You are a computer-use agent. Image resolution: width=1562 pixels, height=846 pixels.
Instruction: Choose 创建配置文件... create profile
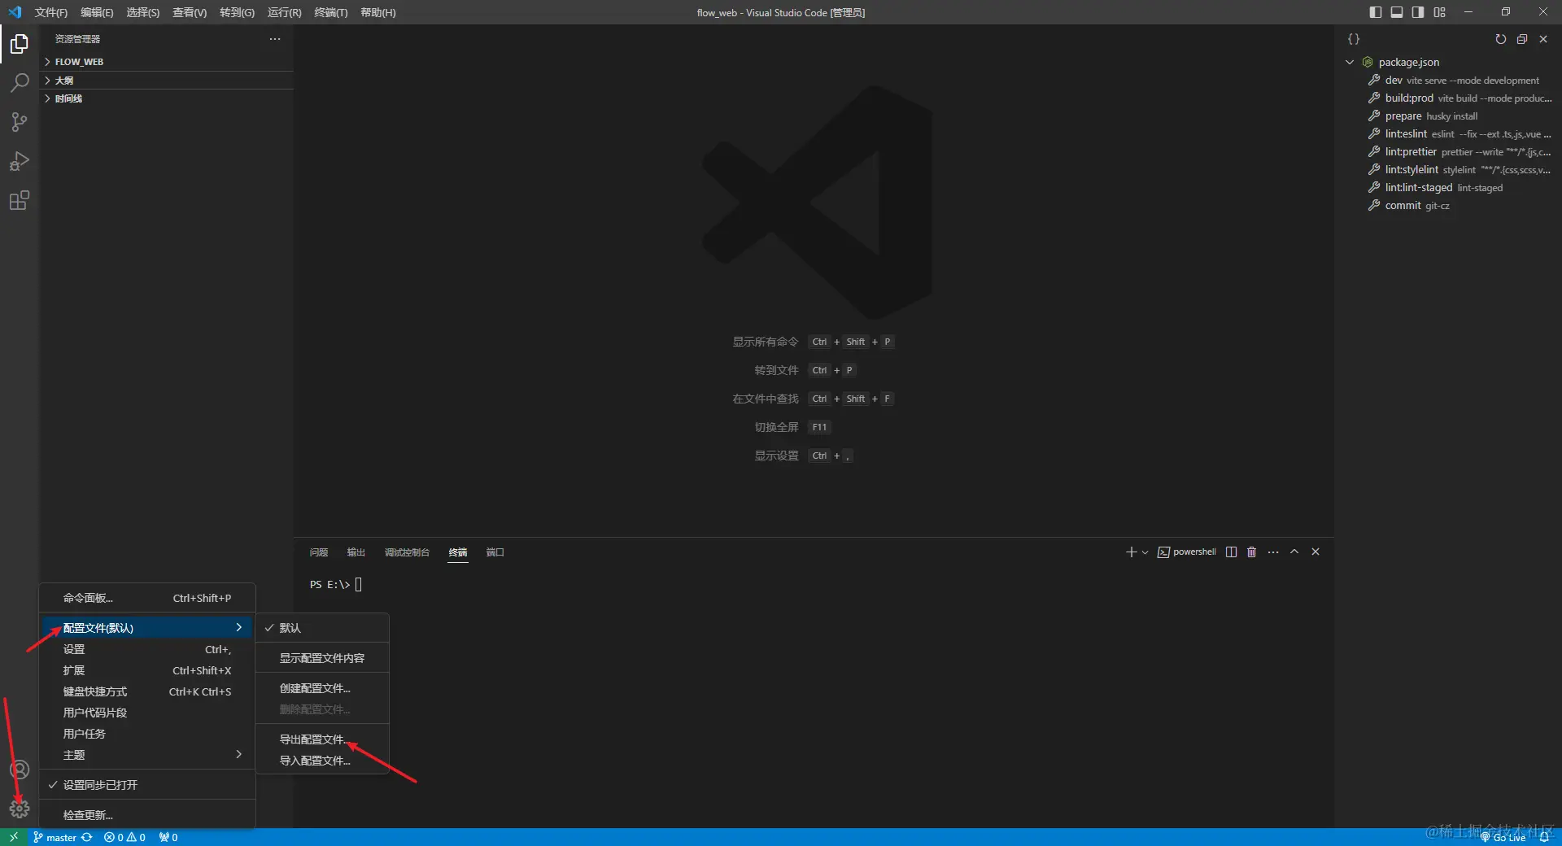pos(322,688)
